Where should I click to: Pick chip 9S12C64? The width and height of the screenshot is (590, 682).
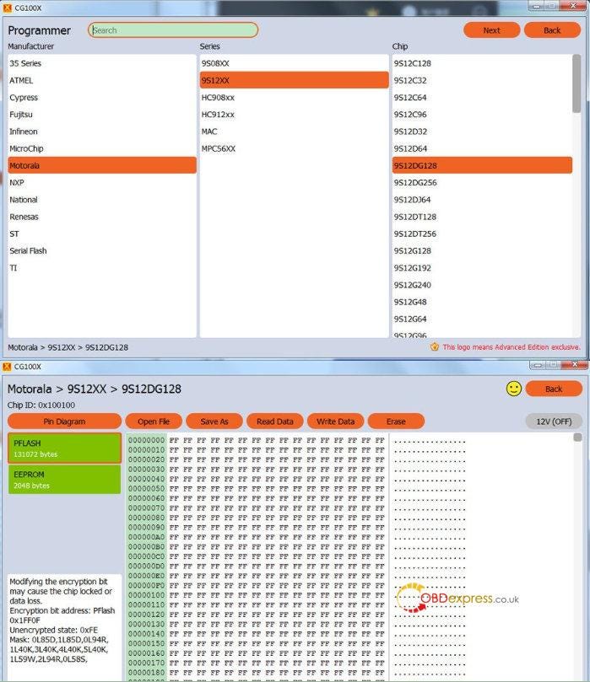[x=482, y=98]
